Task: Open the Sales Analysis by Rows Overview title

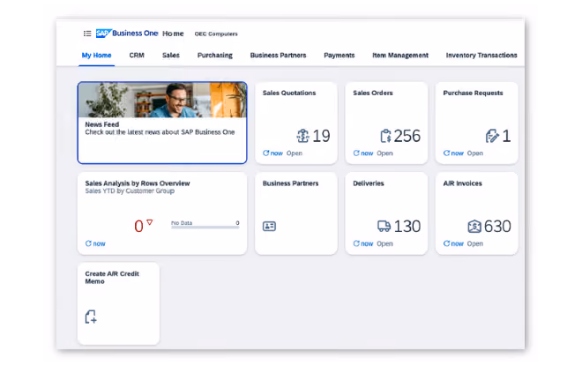Action: tap(138, 183)
